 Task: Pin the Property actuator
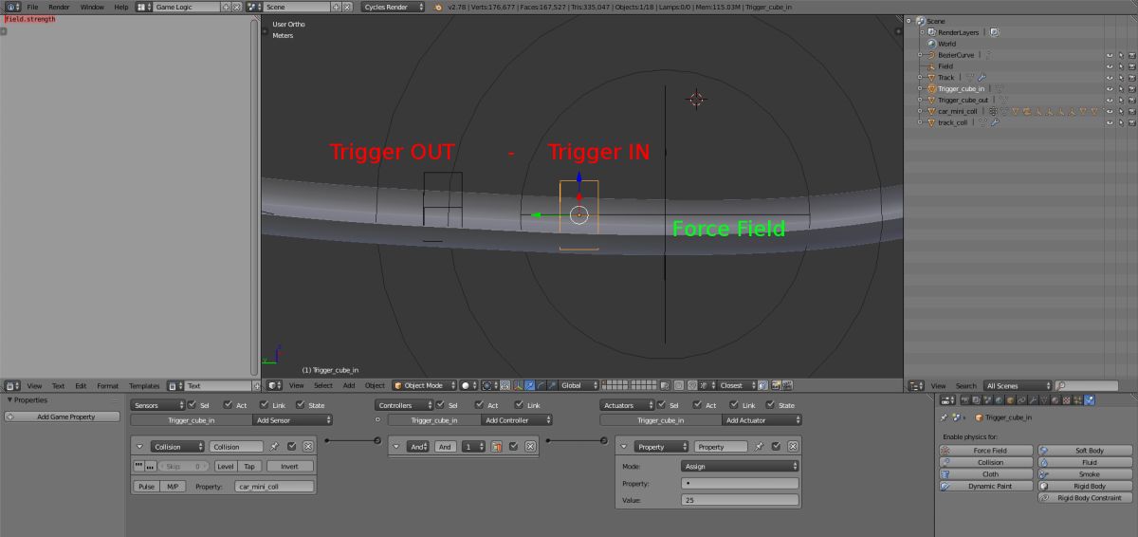760,446
